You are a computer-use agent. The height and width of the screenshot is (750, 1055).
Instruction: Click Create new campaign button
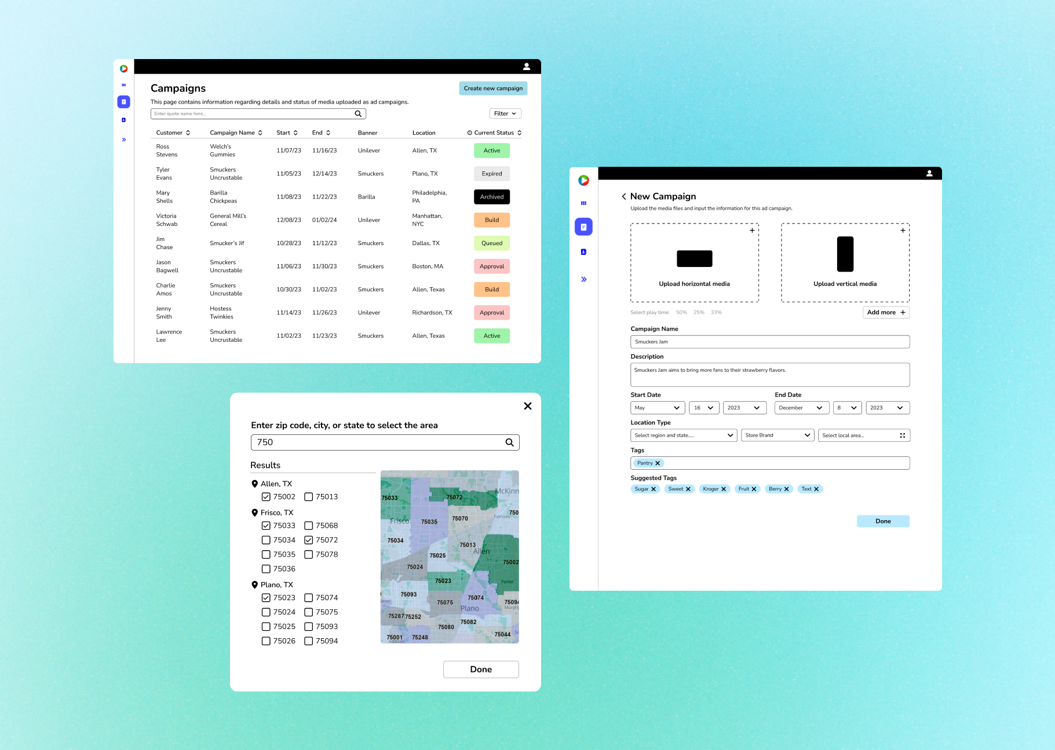click(x=493, y=89)
